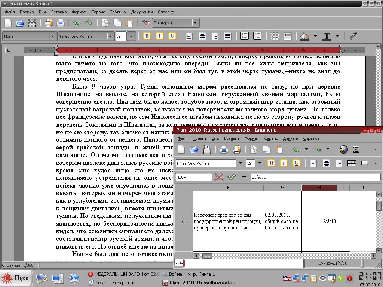Toggle Italic in word processor
Viewport: 383px width, 287px height.
point(159,36)
